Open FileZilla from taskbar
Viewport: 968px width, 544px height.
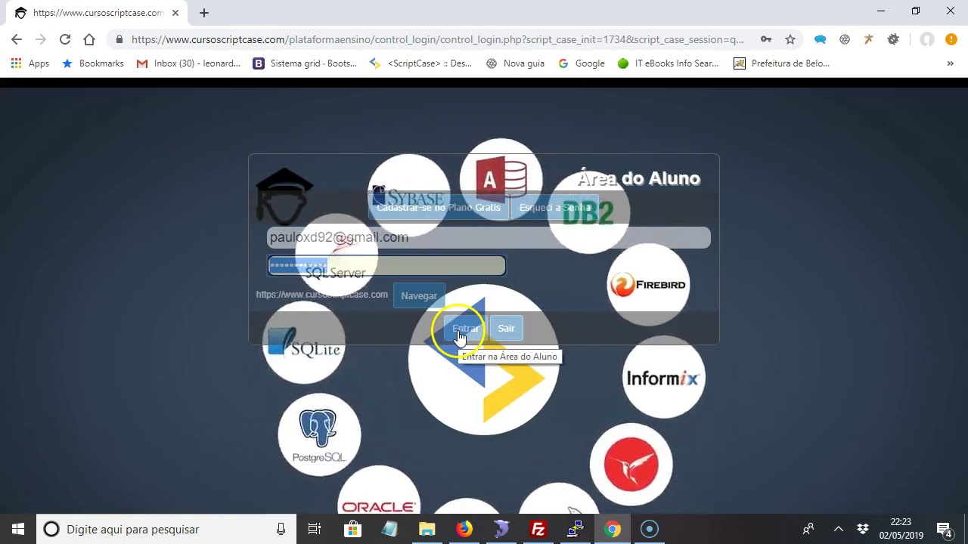538,529
